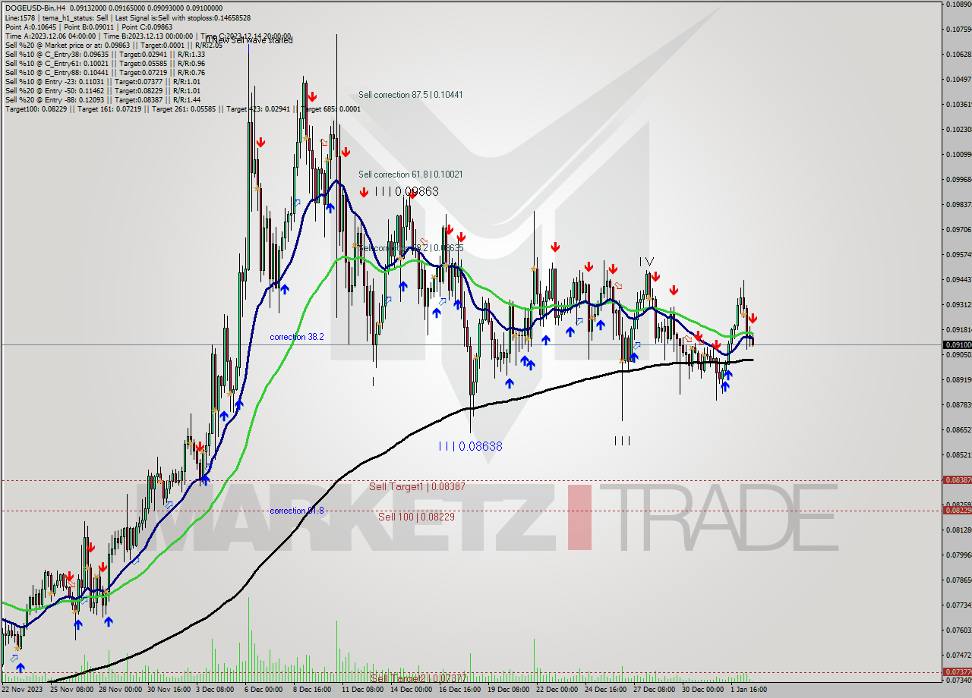
Task: Select the 0.09968 price axis label
Action: coord(958,179)
